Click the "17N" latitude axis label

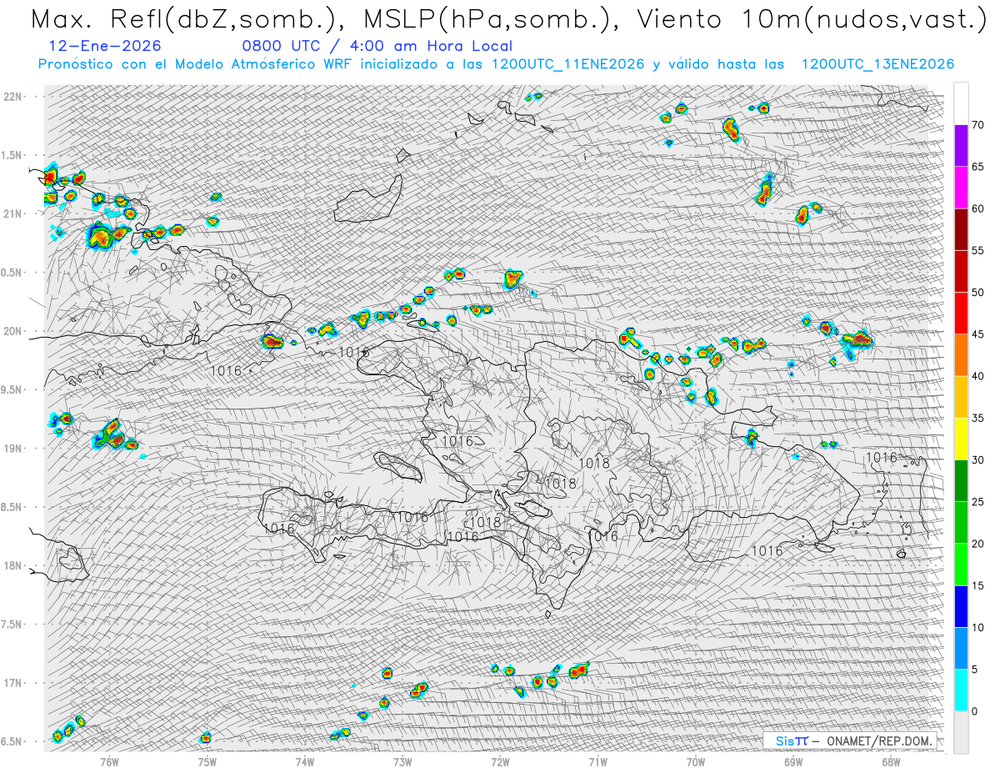[x=13, y=683]
